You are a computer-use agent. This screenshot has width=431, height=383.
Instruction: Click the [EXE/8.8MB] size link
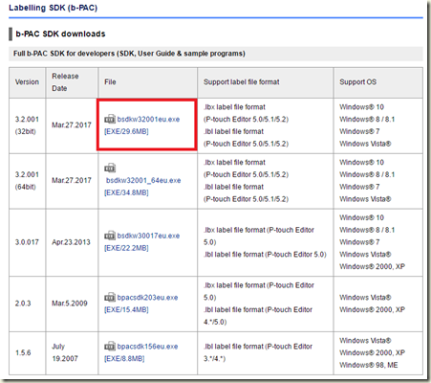click(124, 359)
